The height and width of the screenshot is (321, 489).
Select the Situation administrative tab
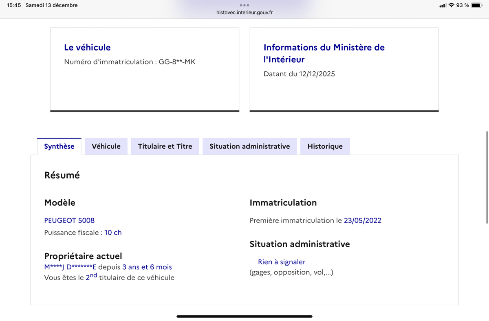coord(250,146)
